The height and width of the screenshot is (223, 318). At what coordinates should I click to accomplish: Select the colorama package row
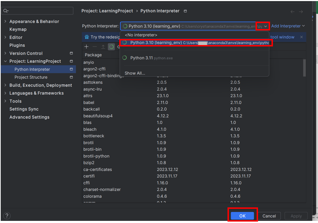tap(193, 196)
